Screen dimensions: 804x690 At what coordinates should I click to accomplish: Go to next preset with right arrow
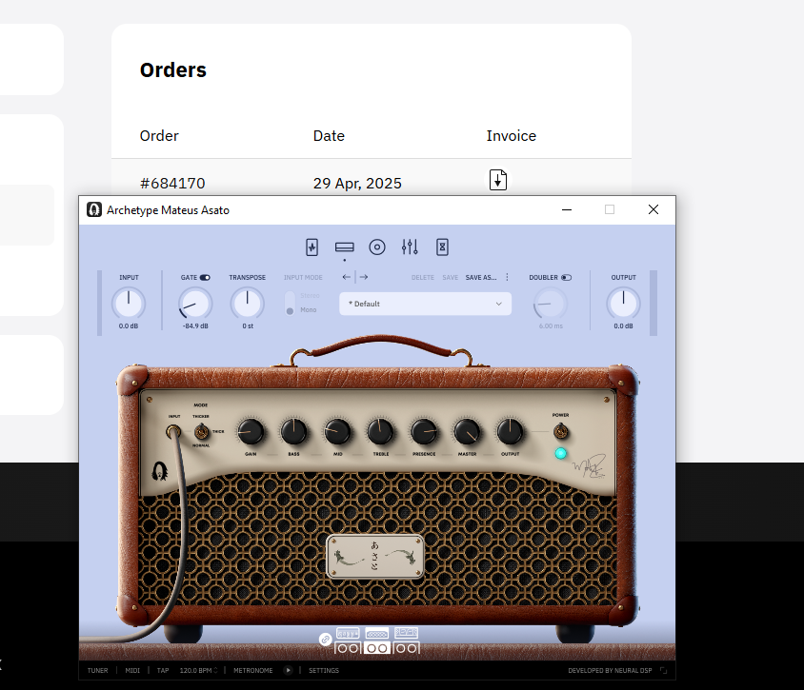click(364, 277)
